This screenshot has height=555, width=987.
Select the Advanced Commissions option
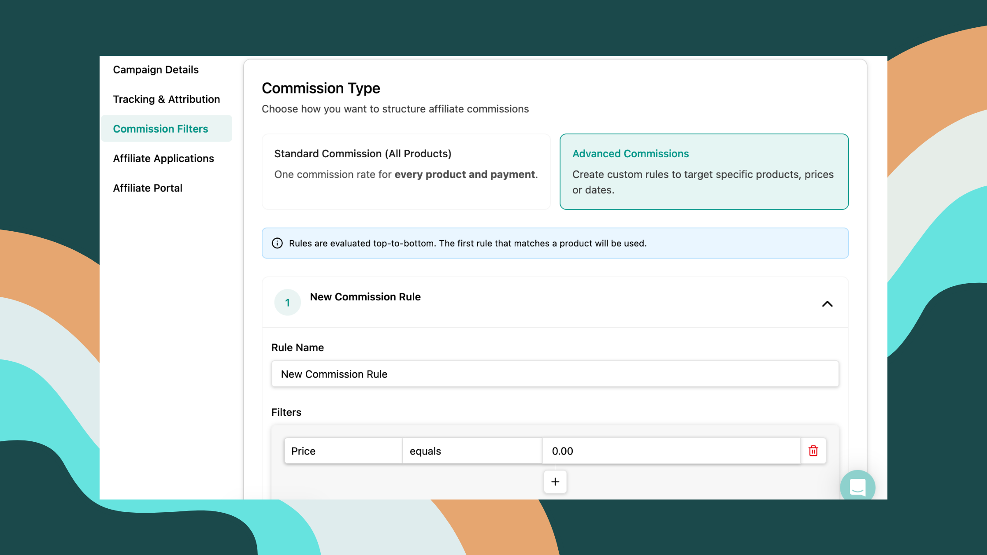pyautogui.click(x=704, y=171)
